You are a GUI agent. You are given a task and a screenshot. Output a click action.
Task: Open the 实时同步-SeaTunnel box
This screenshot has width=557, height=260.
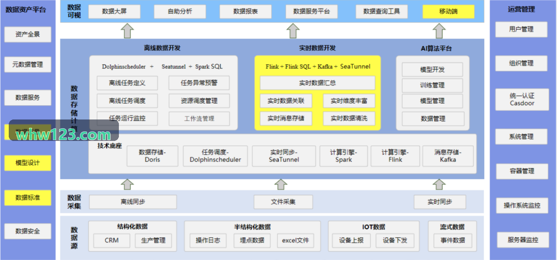tap(284, 156)
